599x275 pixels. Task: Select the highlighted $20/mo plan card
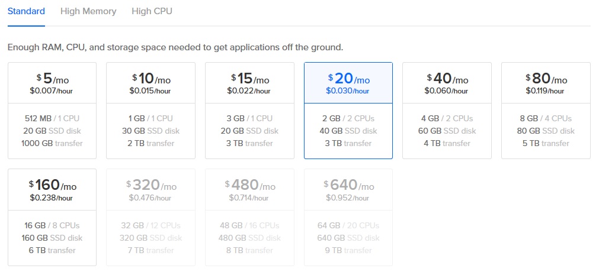click(x=348, y=111)
